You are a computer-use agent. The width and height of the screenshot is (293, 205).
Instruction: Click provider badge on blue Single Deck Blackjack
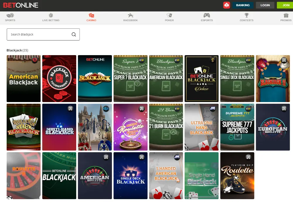click(x=142, y=157)
